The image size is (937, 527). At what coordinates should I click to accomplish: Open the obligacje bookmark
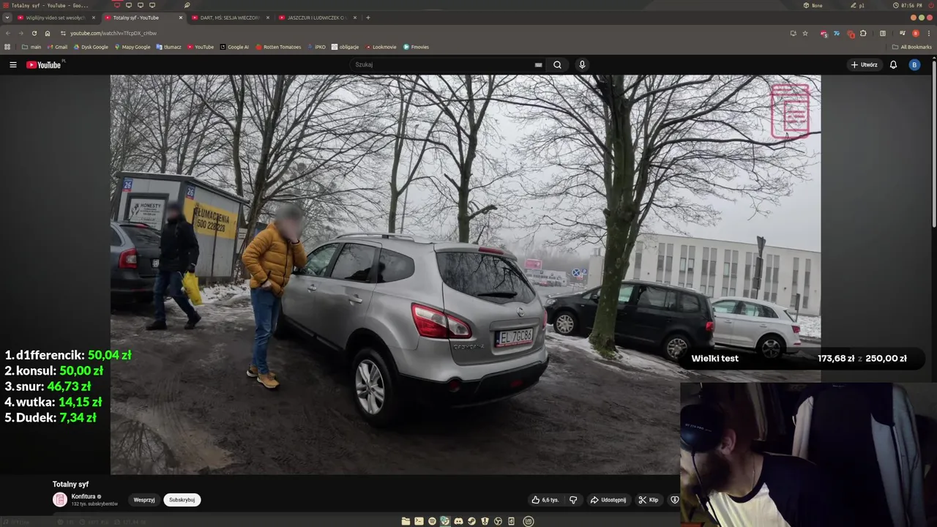(345, 47)
